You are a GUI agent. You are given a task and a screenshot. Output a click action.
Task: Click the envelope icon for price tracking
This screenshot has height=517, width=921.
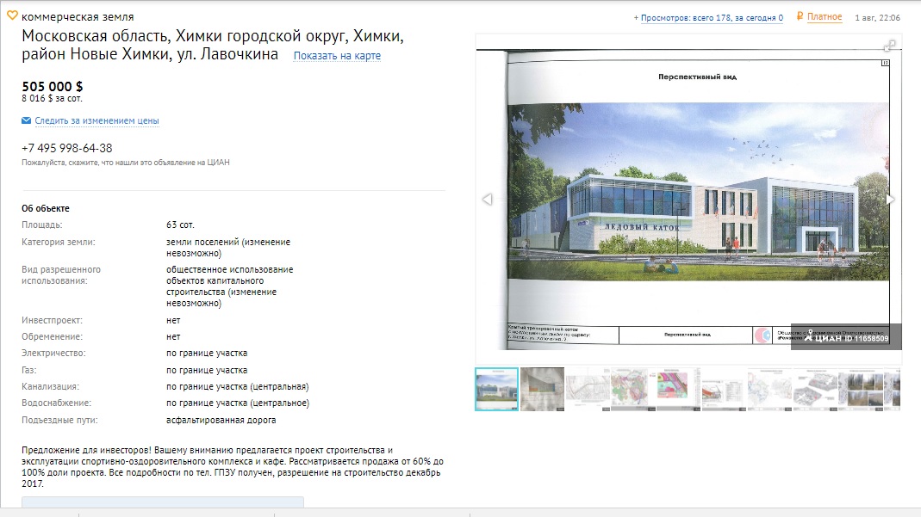(27, 120)
